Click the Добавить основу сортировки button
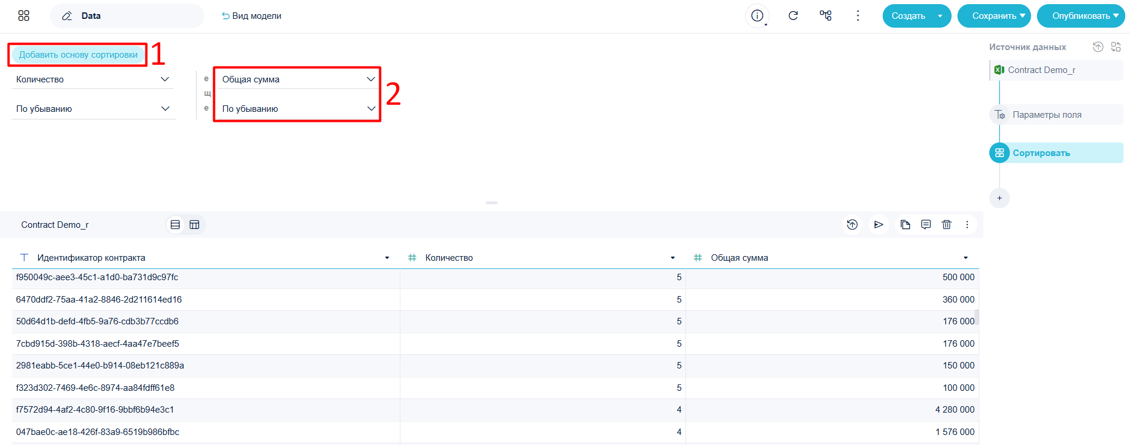 tap(78, 55)
